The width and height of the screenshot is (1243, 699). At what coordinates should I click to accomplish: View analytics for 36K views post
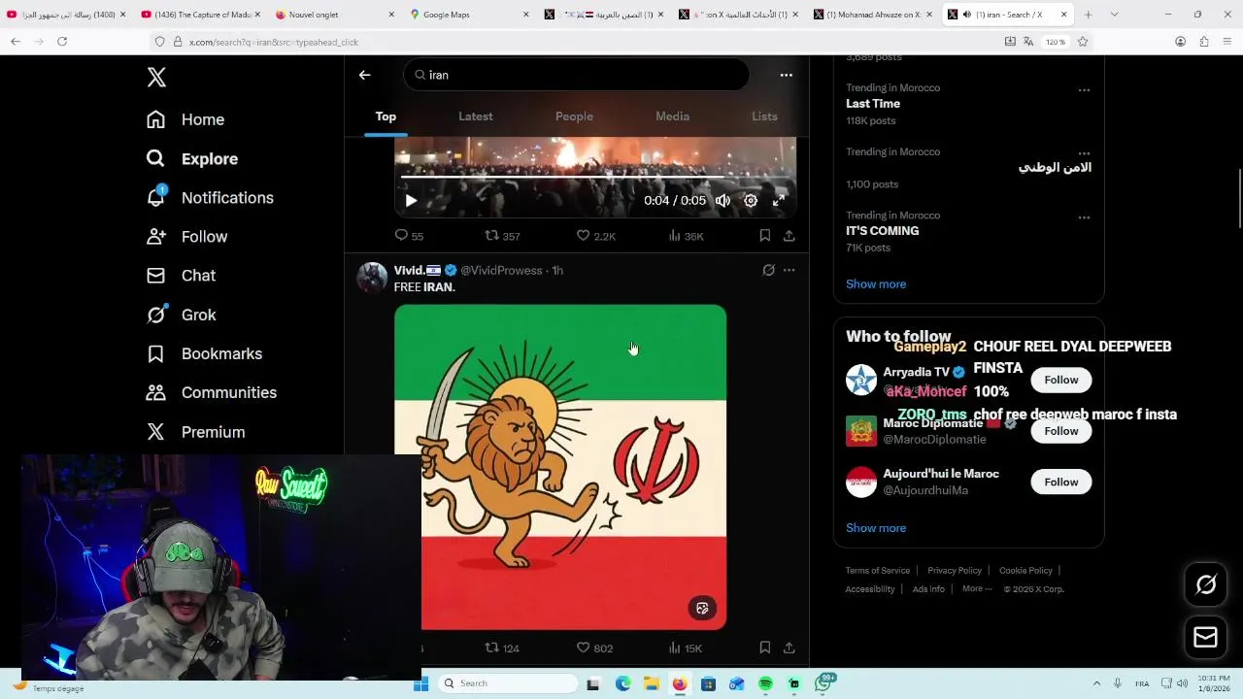pyautogui.click(x=686, y=236)
